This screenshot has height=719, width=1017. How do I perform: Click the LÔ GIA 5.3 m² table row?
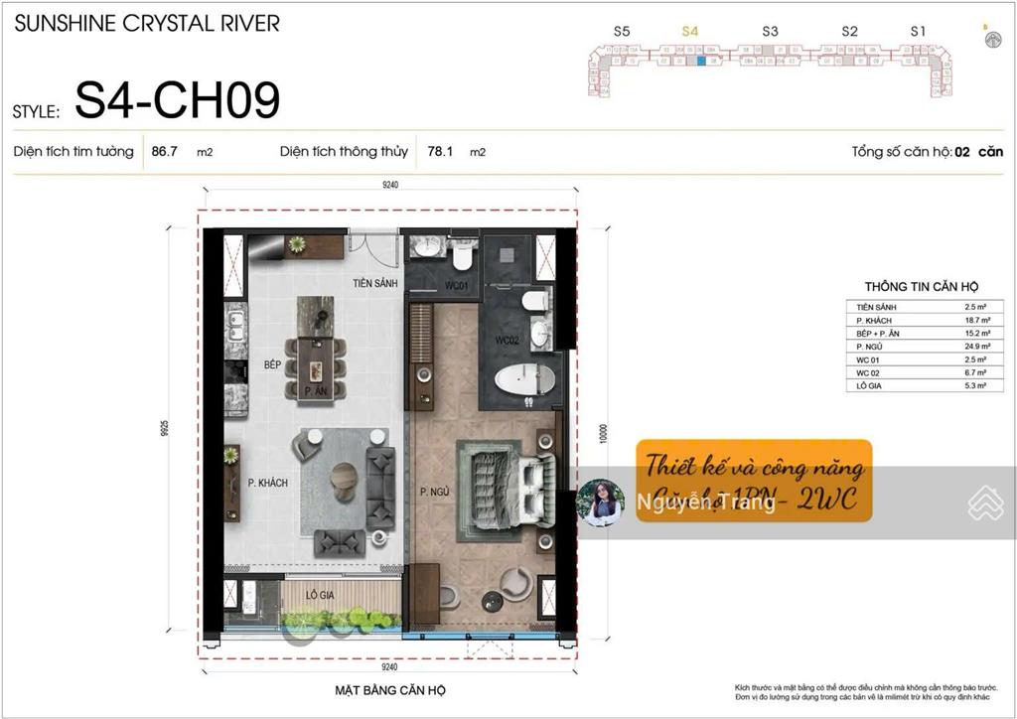tap(925, 385)
